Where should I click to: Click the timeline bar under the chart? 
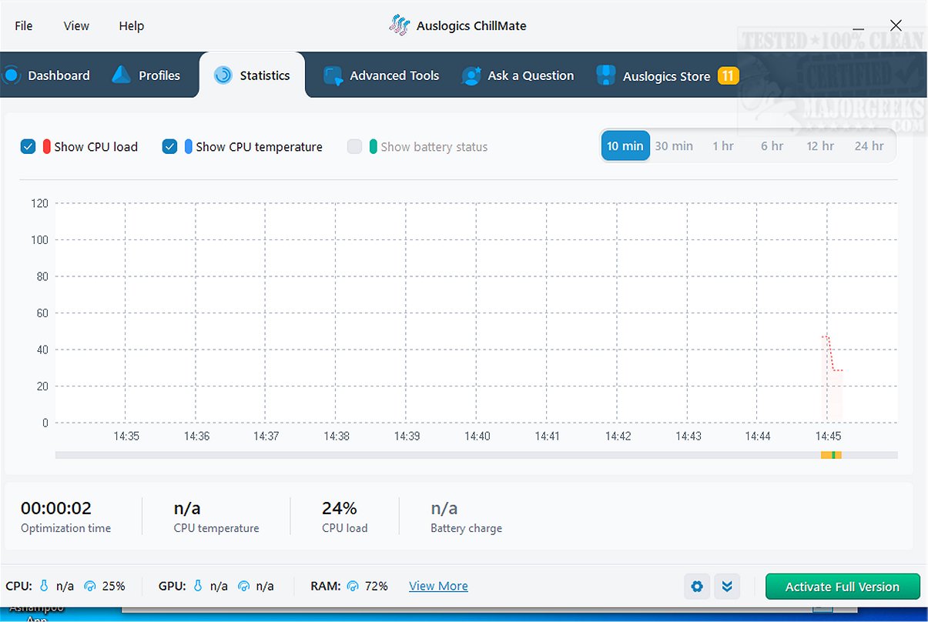(476, 456)
